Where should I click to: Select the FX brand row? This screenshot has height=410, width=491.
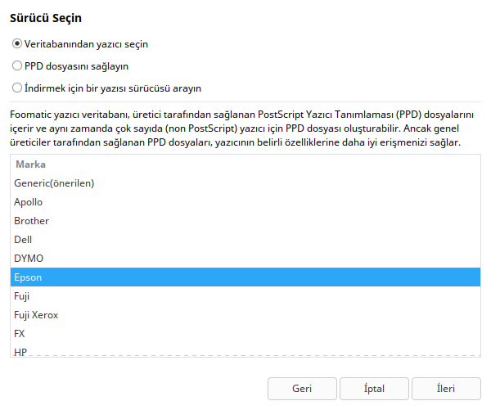pyautogui.click(x=20, y=334)
